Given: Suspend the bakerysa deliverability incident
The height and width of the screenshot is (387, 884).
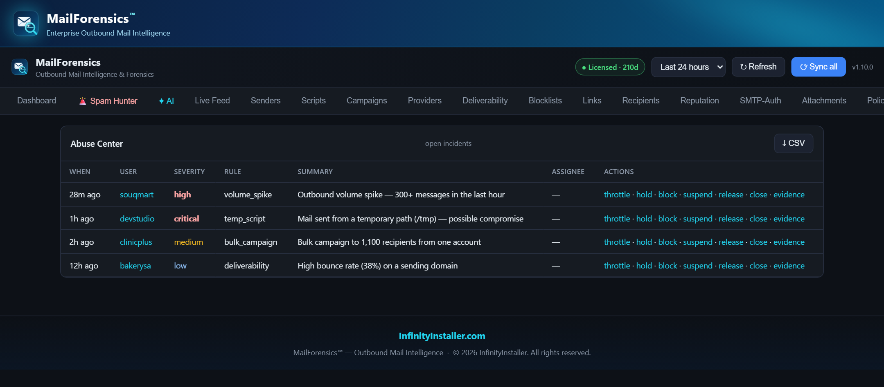Looking at the screenshot, I should (x=698, y=266).
